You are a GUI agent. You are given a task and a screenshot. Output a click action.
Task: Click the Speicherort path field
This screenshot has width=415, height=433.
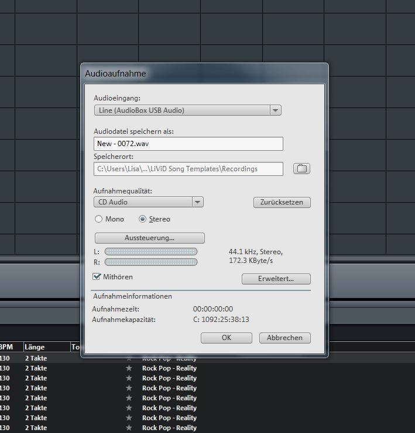[x=188, y=169]
